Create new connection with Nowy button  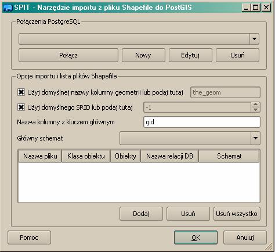(143, 55)
